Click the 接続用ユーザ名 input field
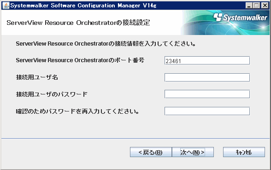 click(x=207, y=77)
